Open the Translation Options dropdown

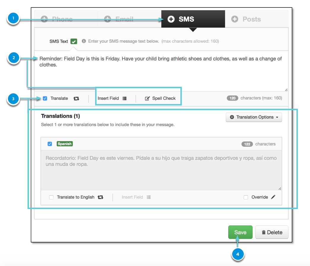[254, 117]
